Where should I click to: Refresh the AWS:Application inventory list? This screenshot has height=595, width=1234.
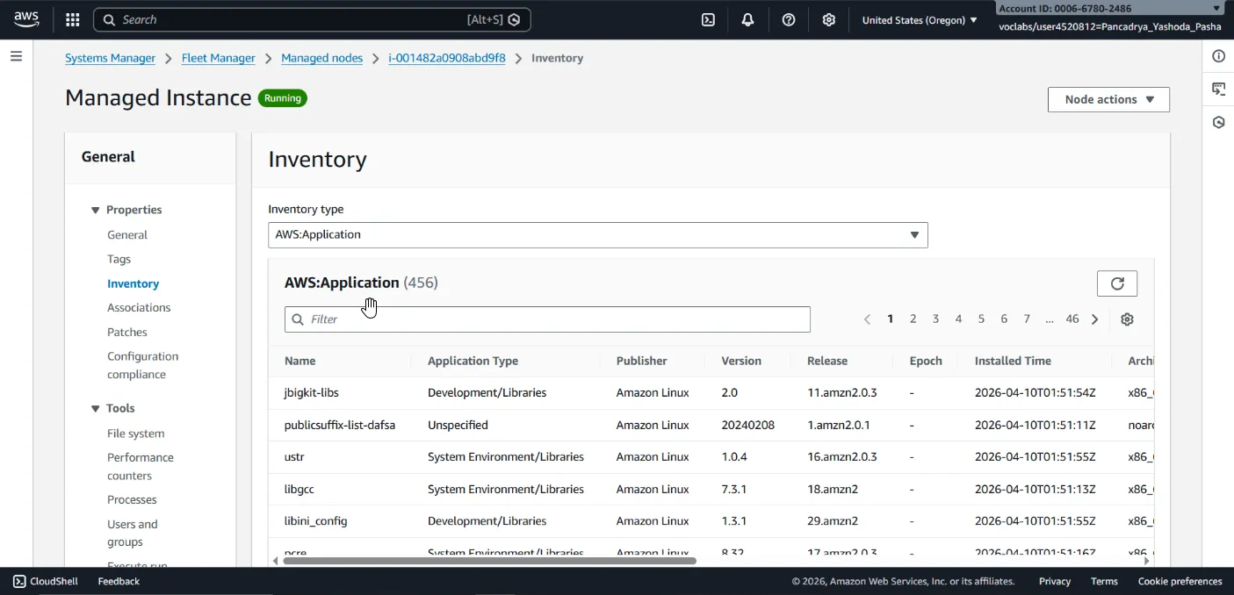[x=1117, y=283]
